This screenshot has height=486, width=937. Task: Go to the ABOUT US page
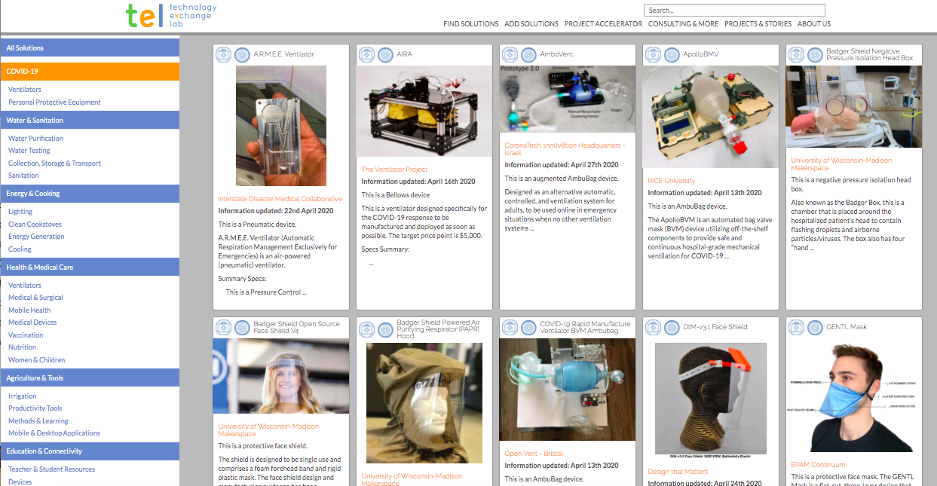point(813,24)
